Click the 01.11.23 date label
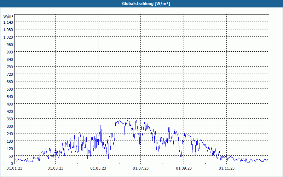The image size is (283, 177). coord(226,169)
